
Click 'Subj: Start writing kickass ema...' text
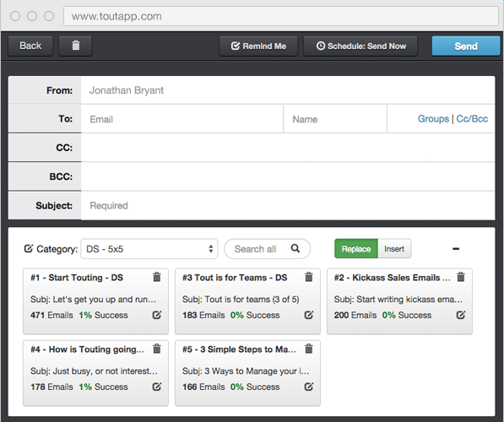coord(398,300)
